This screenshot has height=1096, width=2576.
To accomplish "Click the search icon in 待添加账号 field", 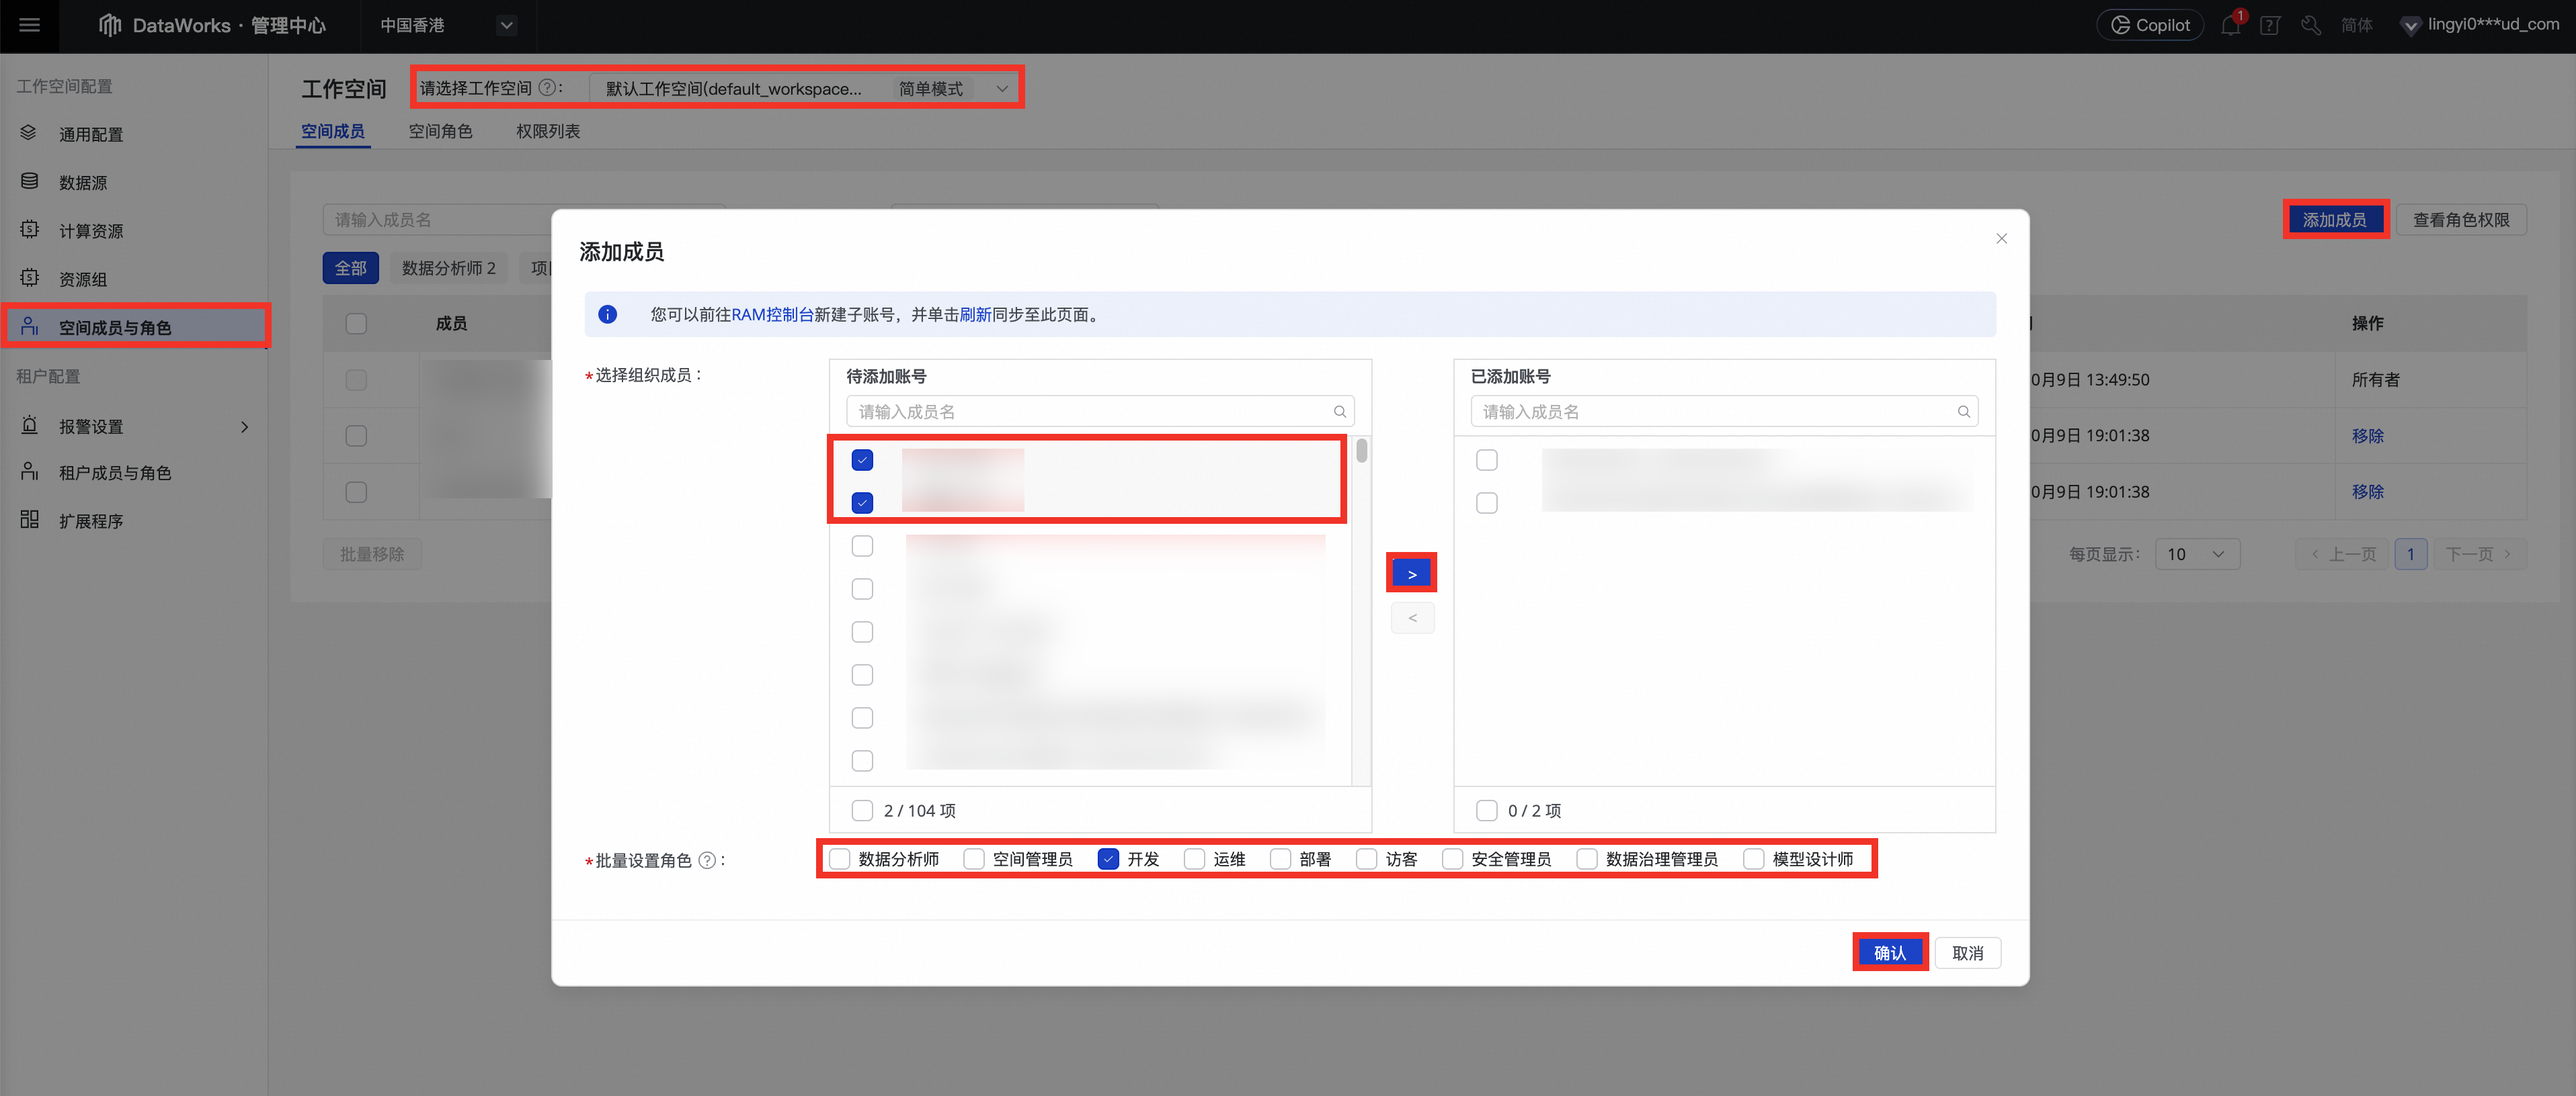I will click(x=1339, y=412).
